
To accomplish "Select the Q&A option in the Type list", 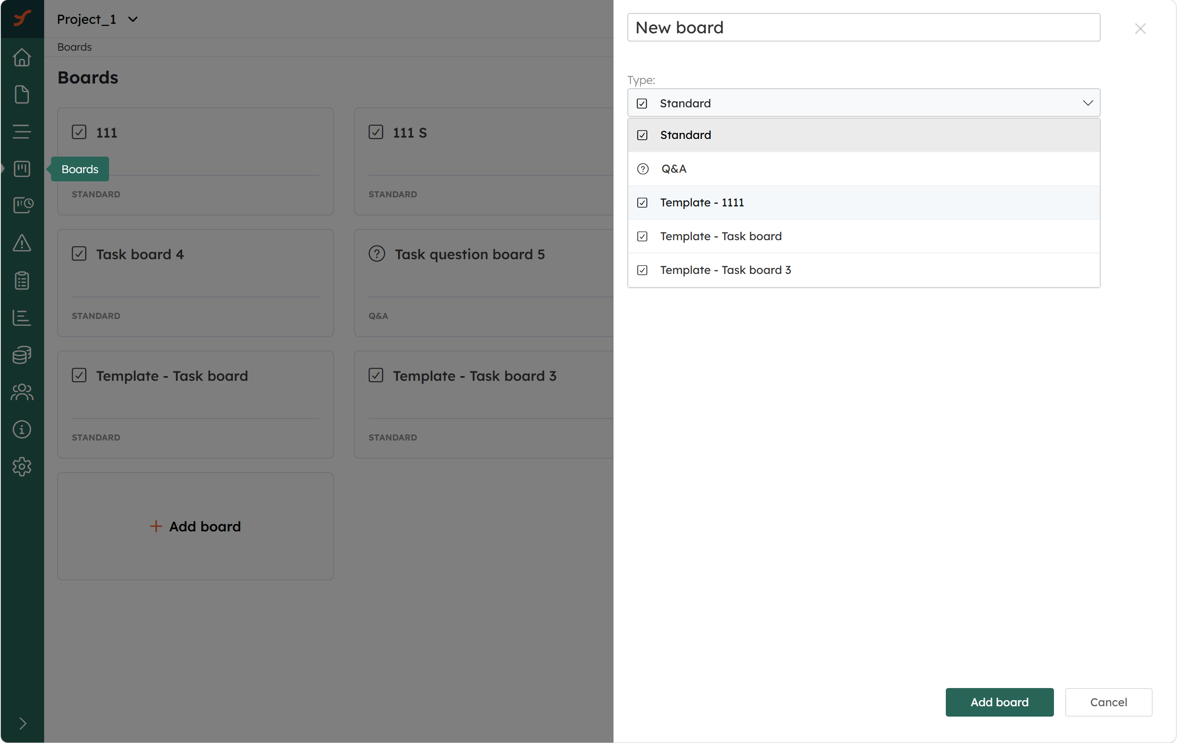I will click(x=864, y=169).
